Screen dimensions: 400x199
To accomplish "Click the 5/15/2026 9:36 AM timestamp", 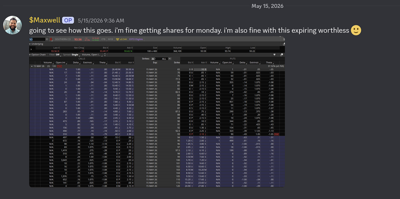I will point(101,21).
